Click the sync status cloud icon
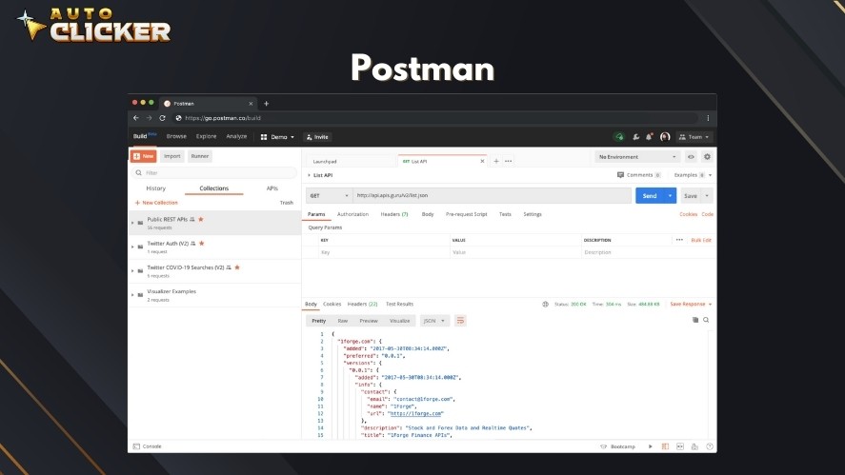845x475 pixels. coord(619,137)
